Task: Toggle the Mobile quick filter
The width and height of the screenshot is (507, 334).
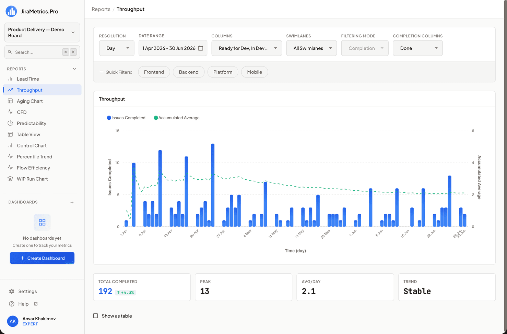Action: click(x=255, y=72)
